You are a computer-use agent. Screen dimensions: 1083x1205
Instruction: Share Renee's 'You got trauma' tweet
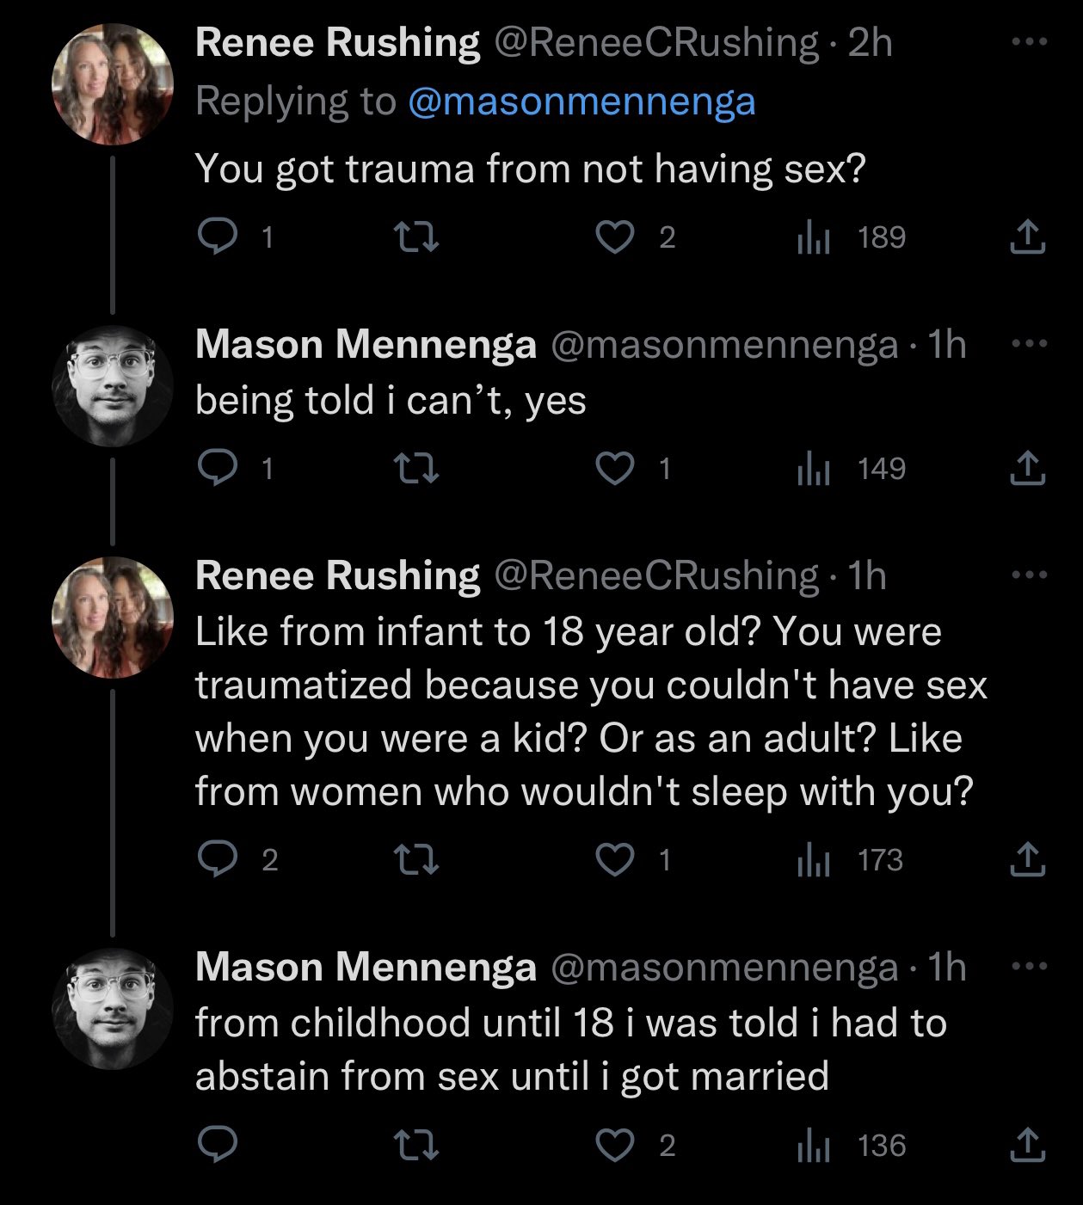pos(1027,237)
